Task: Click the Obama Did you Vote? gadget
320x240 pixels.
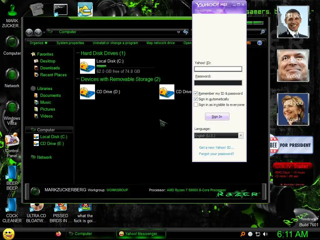Action: [x=293, y=22]
